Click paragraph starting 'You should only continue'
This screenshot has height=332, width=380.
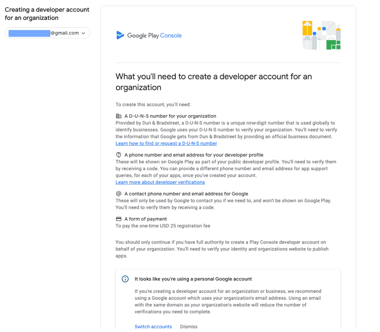222,249
